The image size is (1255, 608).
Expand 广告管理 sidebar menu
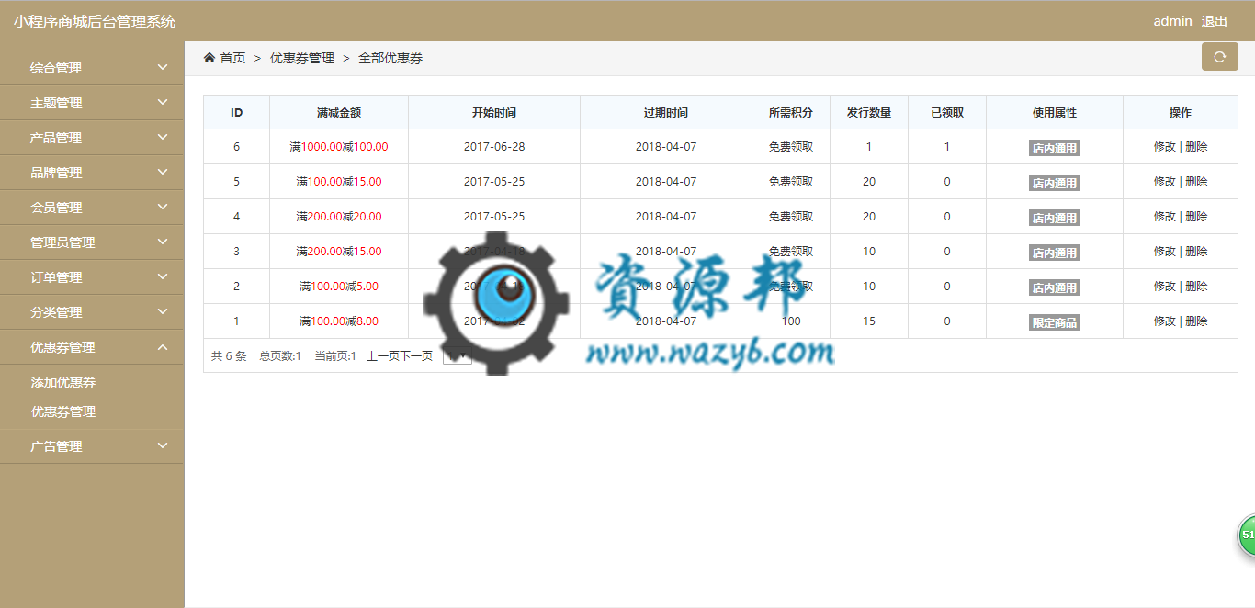pos(92,446)
